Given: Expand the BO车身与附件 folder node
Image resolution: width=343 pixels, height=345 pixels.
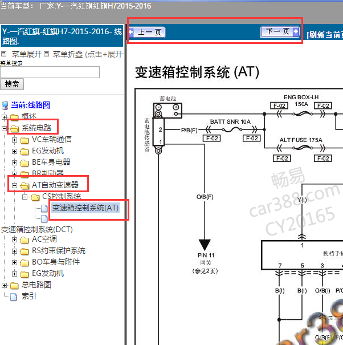Looking at the screenshot, I should pos(14,262).
